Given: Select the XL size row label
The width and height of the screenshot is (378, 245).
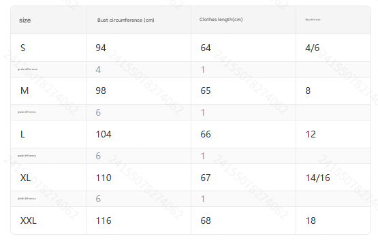Looking at the screenshot, I should click(x=25, y=178).
